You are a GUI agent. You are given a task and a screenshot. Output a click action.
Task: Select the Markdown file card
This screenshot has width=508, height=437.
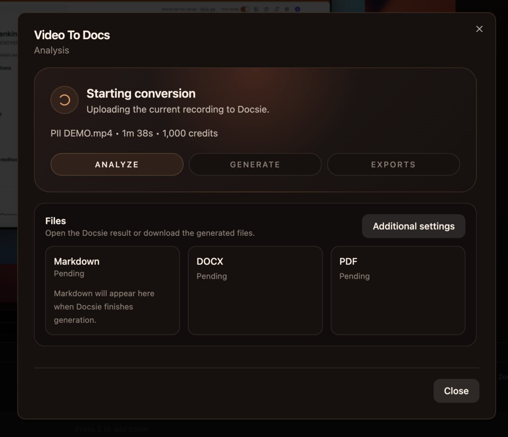[x=113, y=290]
